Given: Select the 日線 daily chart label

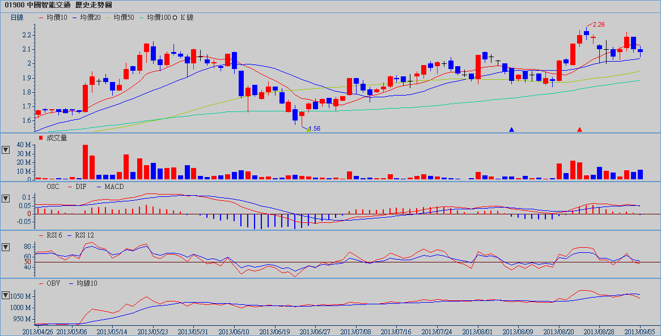Looking at the screenshot, I should [x=18, y=18].
